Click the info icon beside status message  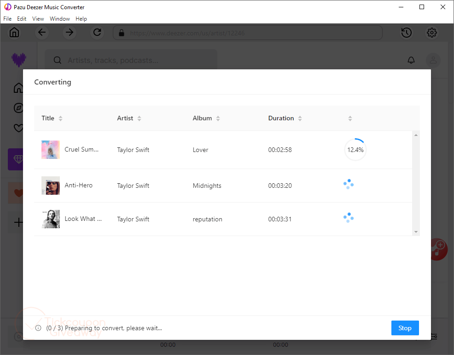(x=39, y=328)
